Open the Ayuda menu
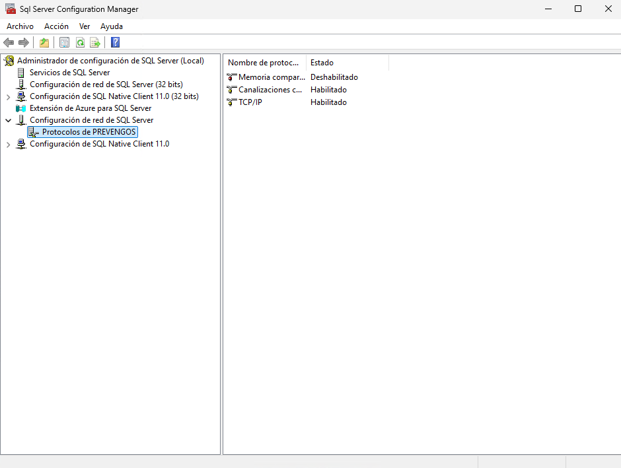Viewport: 621px width, 468px height. coord(112,26)
